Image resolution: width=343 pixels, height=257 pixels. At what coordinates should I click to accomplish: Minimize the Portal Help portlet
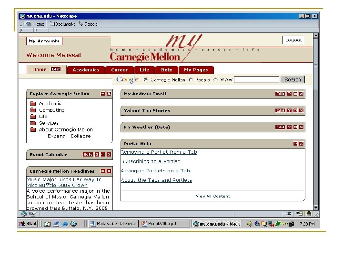tap(295, 144)
